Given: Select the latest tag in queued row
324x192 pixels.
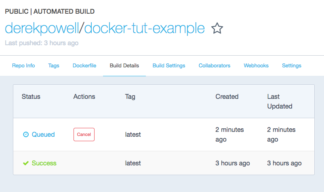Looking at the screenshot, I should tap(133, 134).
